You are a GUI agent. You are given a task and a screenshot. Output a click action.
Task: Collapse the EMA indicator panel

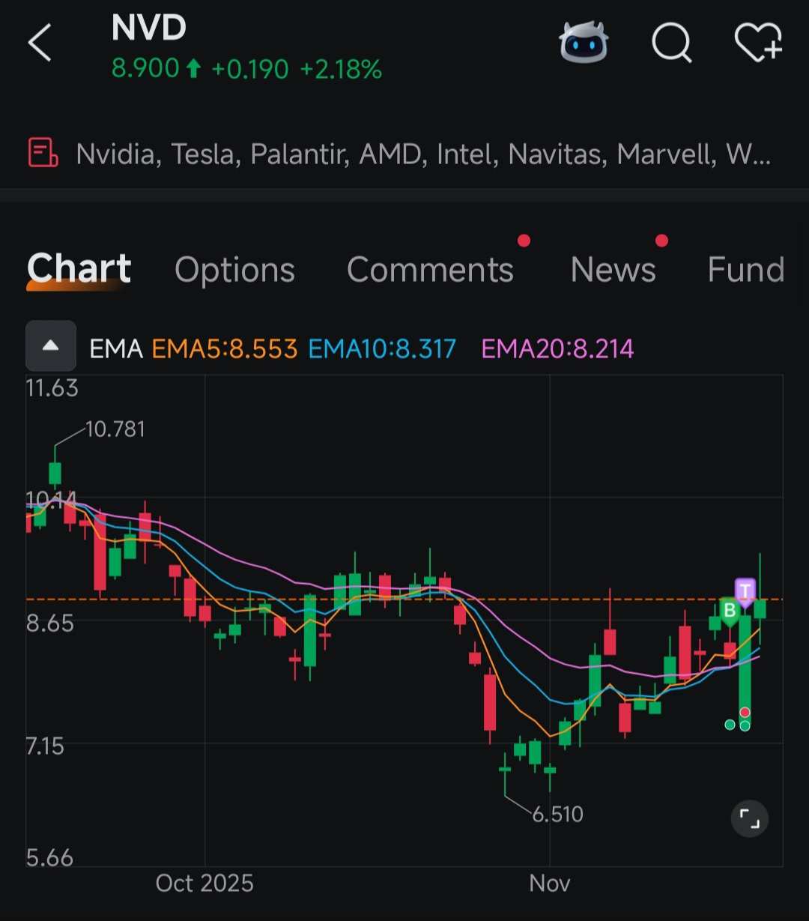click(x=49, y=345)
